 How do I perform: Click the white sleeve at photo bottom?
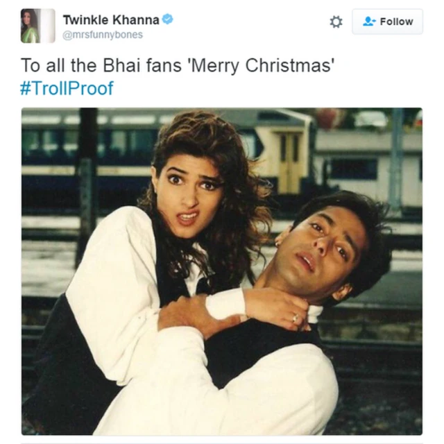[215, 391]
